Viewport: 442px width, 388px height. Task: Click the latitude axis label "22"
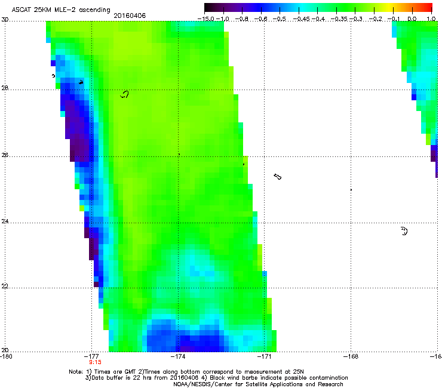coord(5,287)
